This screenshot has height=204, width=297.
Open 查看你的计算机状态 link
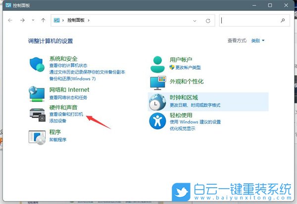68,66
